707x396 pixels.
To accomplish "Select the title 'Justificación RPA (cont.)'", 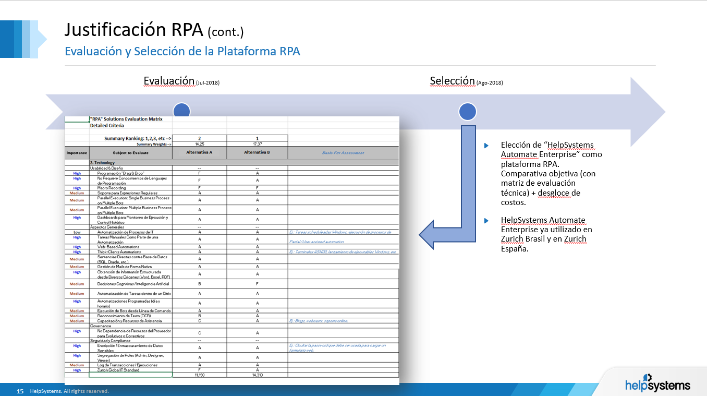I will (x=154, y=30).
